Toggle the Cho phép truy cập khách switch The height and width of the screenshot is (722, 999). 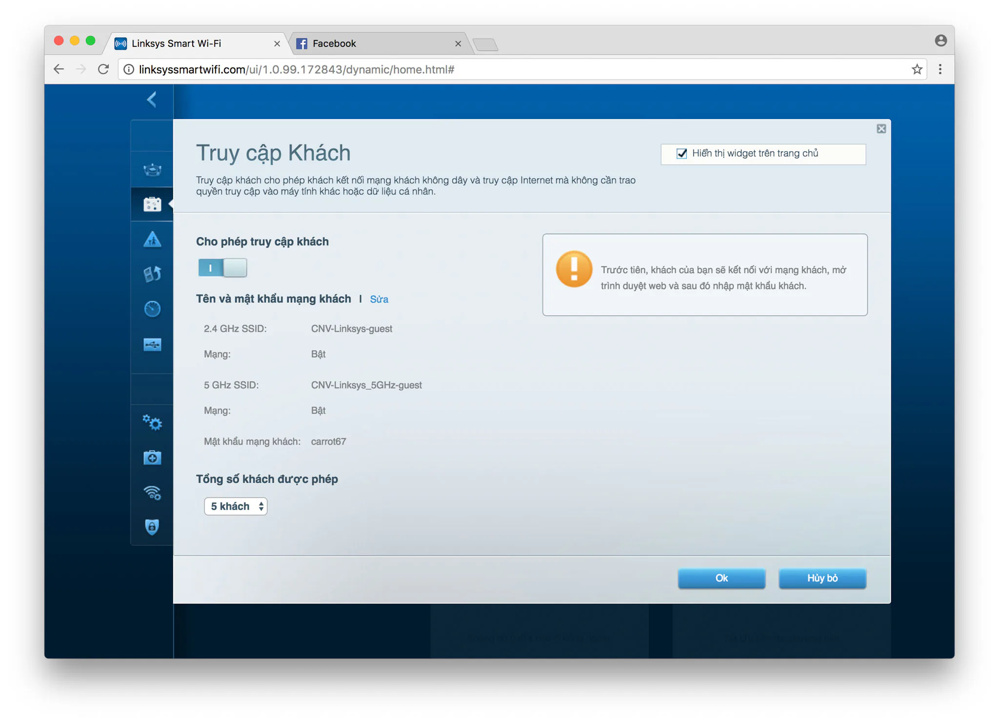click(222, 268)
